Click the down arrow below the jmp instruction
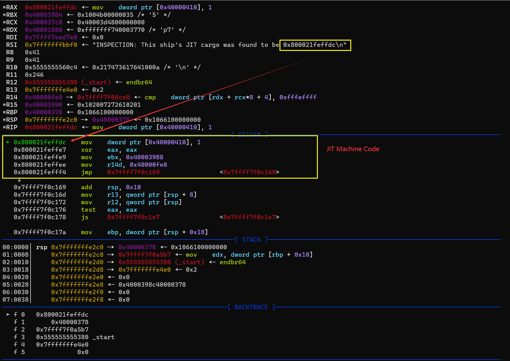Viewport: 510px width, 361px height. click(19, 180)
